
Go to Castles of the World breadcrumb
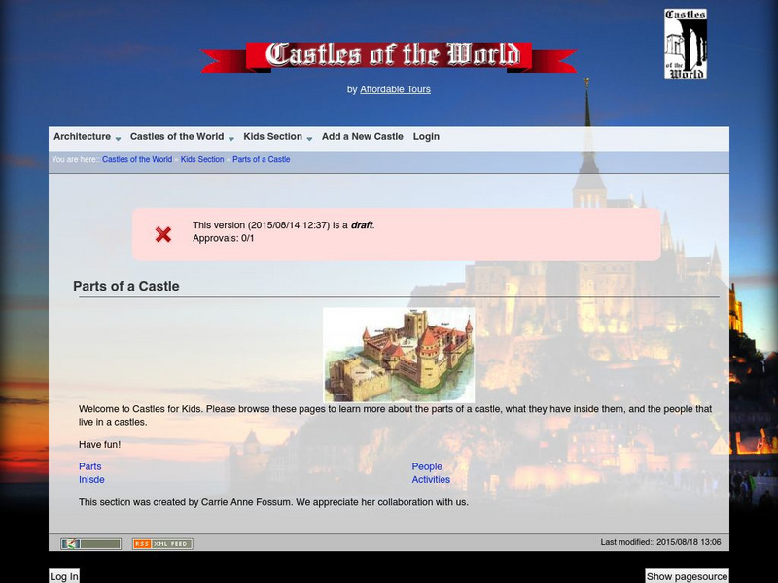pyautogui.click(x=137, y=159)
